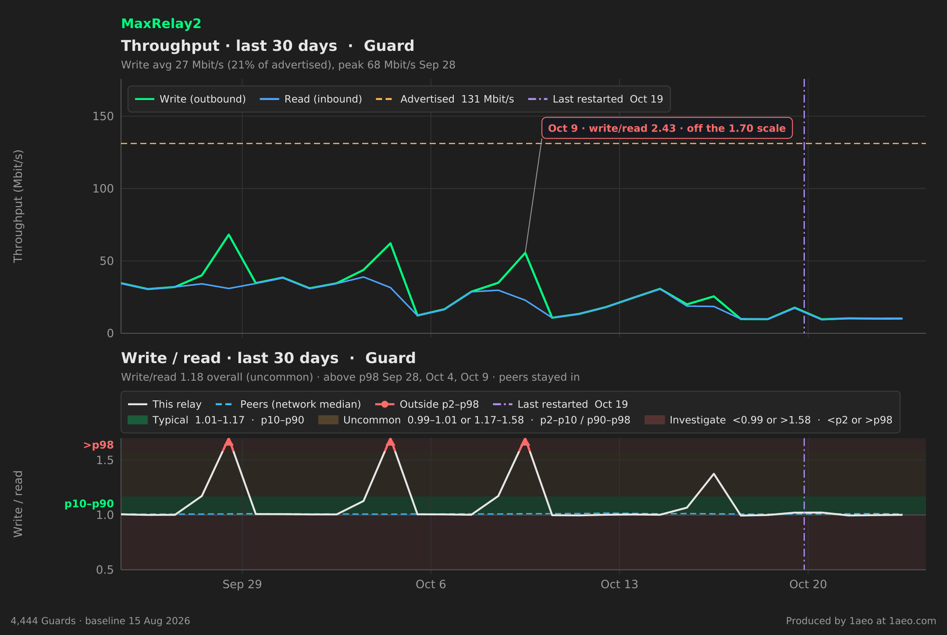The height and width of the screenshot is (635, 947).
Task: Click the 'Oct 13' x-axis date label
Action: click(619, 584)
